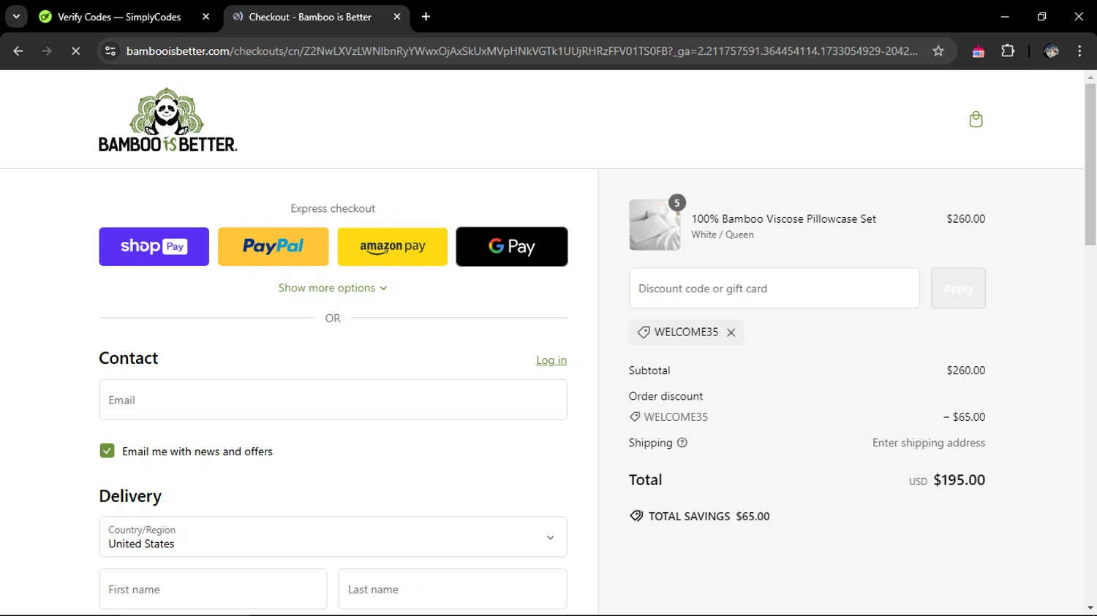1097x616 pixels.
Task: Choose Amazon Pay express checkout
Action: click(393, 246)
